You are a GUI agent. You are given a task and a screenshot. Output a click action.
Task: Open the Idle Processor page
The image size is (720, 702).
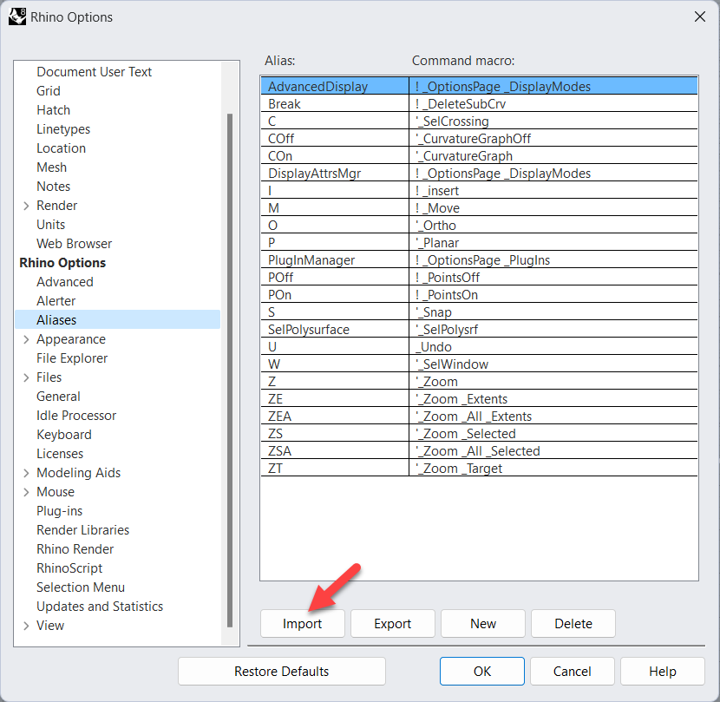[76, 416]
